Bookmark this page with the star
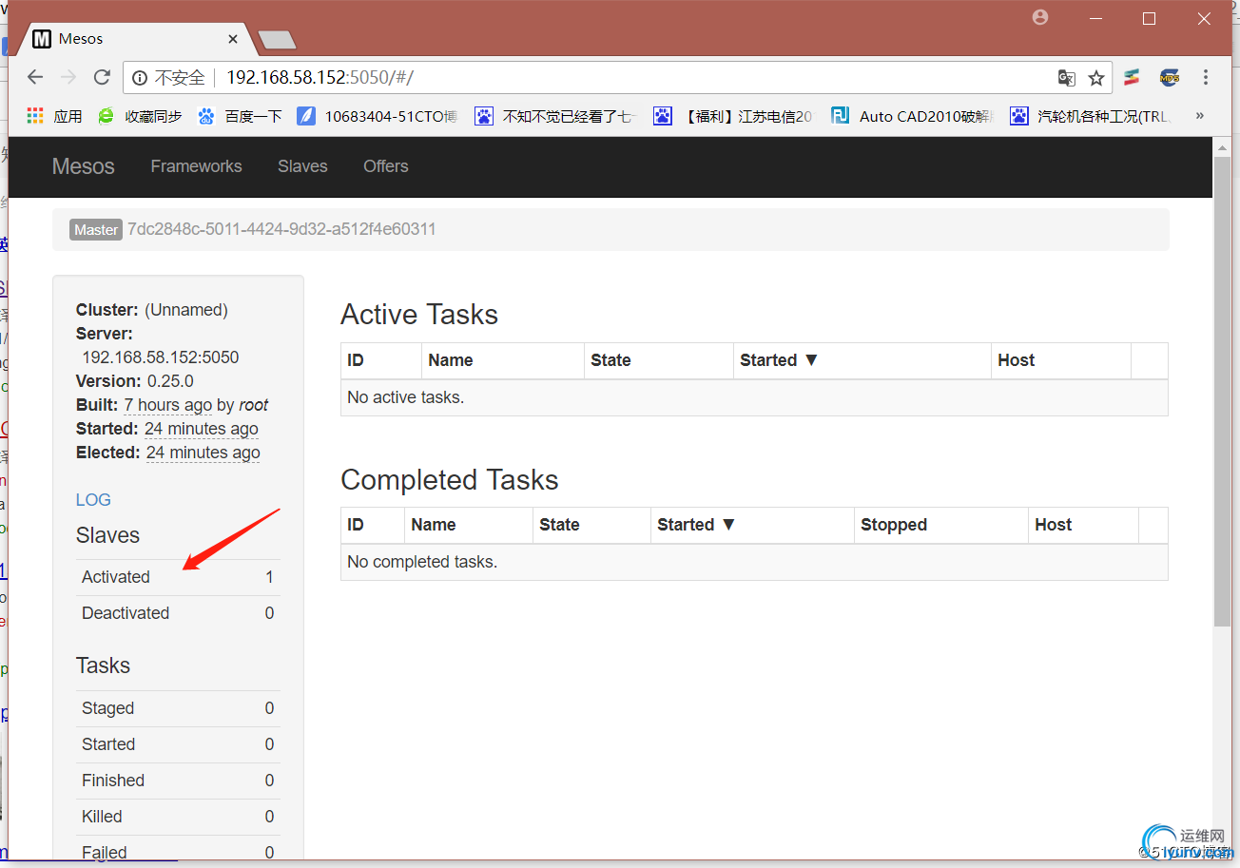This screenshot has height=868, width=1240. pos(1096,78)
